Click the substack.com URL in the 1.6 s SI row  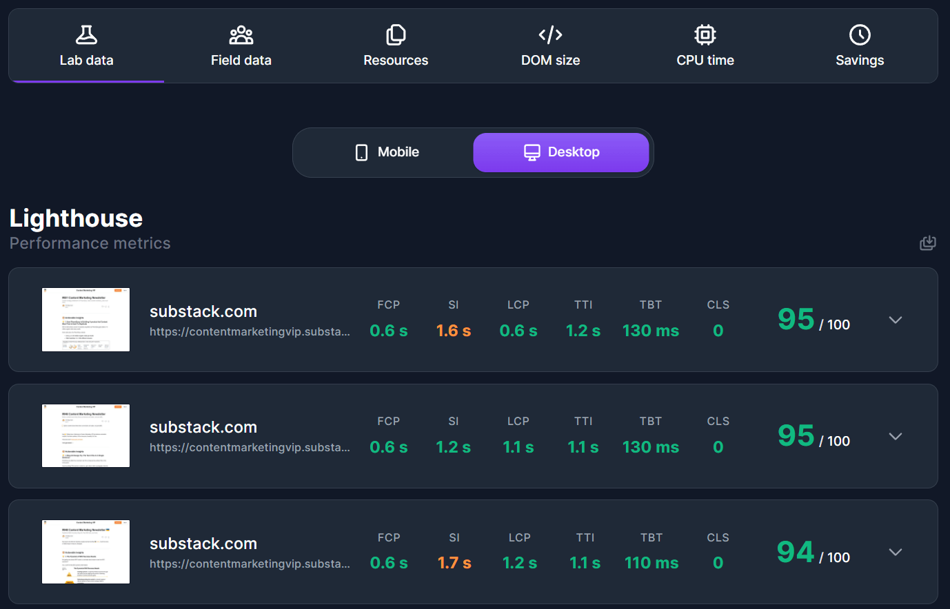250,331
